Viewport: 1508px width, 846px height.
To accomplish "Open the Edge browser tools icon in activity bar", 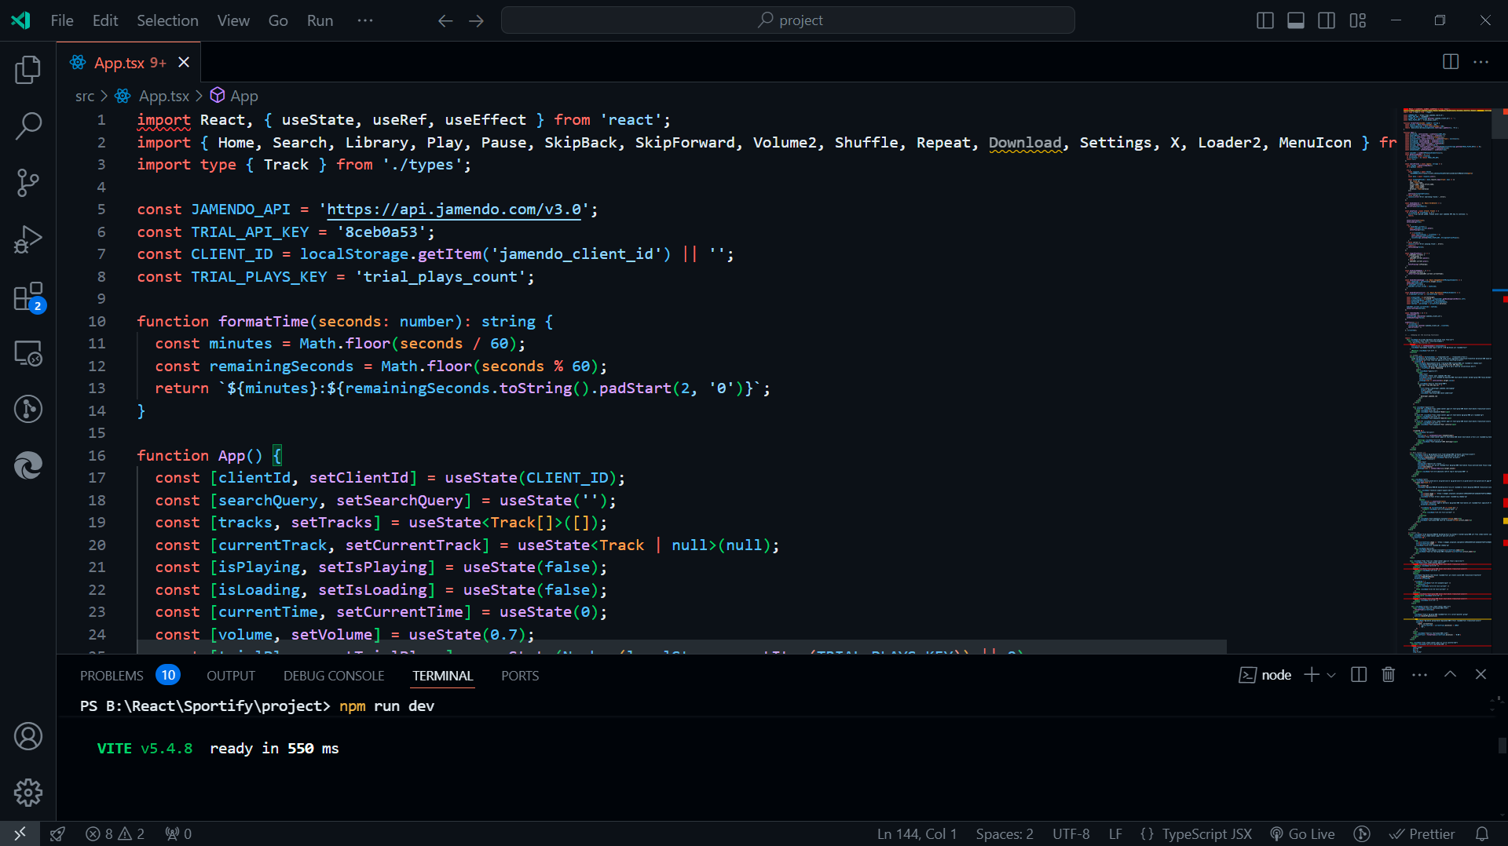I will click(x=28, y=465).
